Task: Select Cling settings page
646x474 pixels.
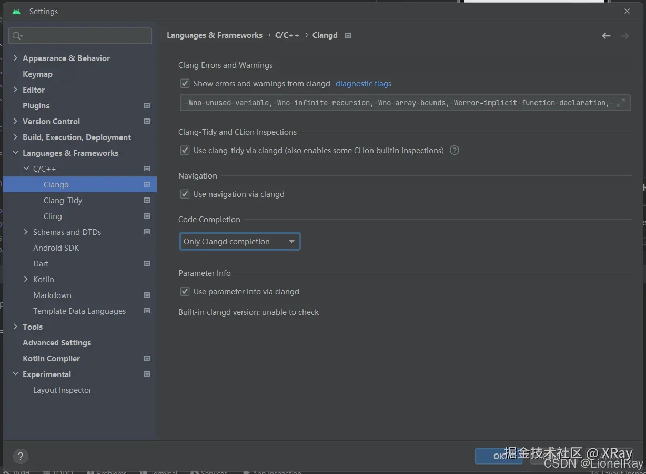Action: (x=53, y=216)
